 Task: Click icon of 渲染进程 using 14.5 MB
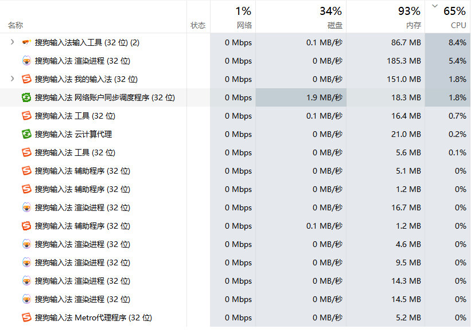pos(26,299)
